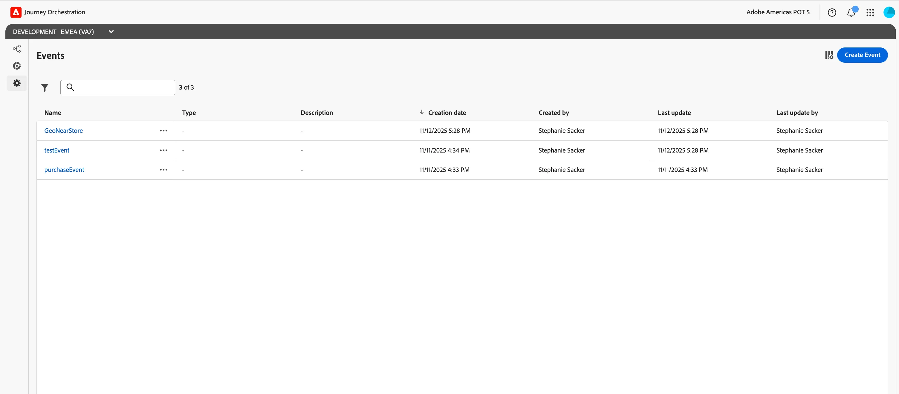Open the reports sidebar icon
Screen dimensions: 899x394
click(17, 66)
